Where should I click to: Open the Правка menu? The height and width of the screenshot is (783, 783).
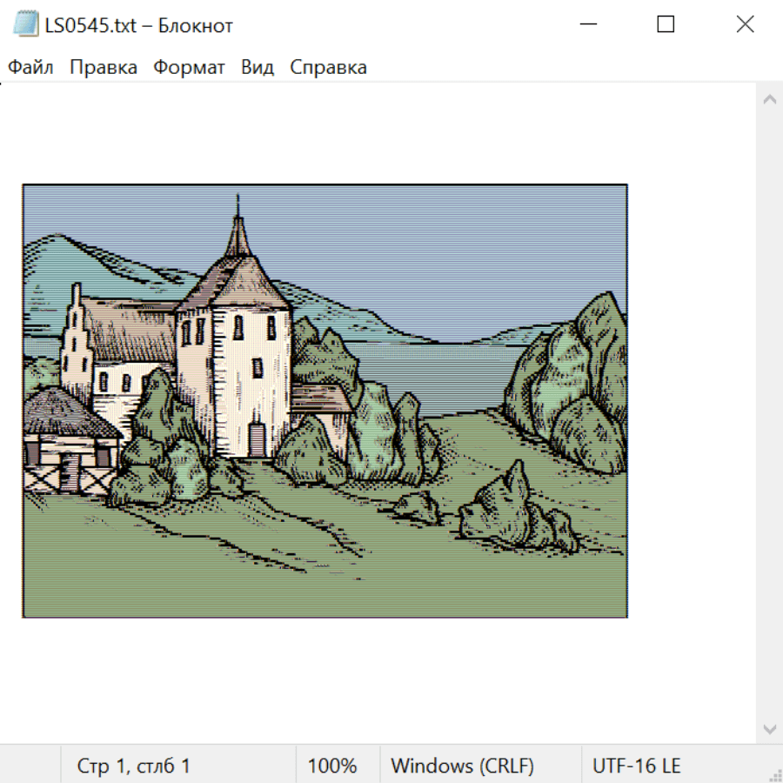pyautogui.click(x=104, y=68)
